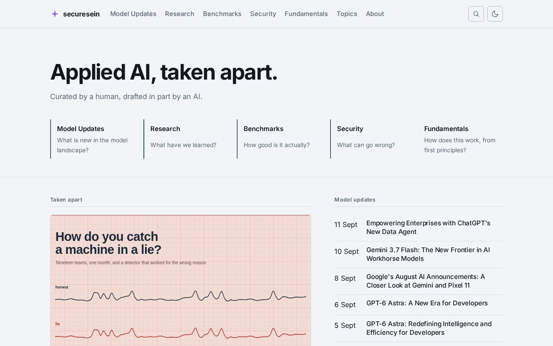The width and height of the screenshot is (553, 346).
Task: Toggle dark mode with the moon icon
Action: (x=495, y=14)
